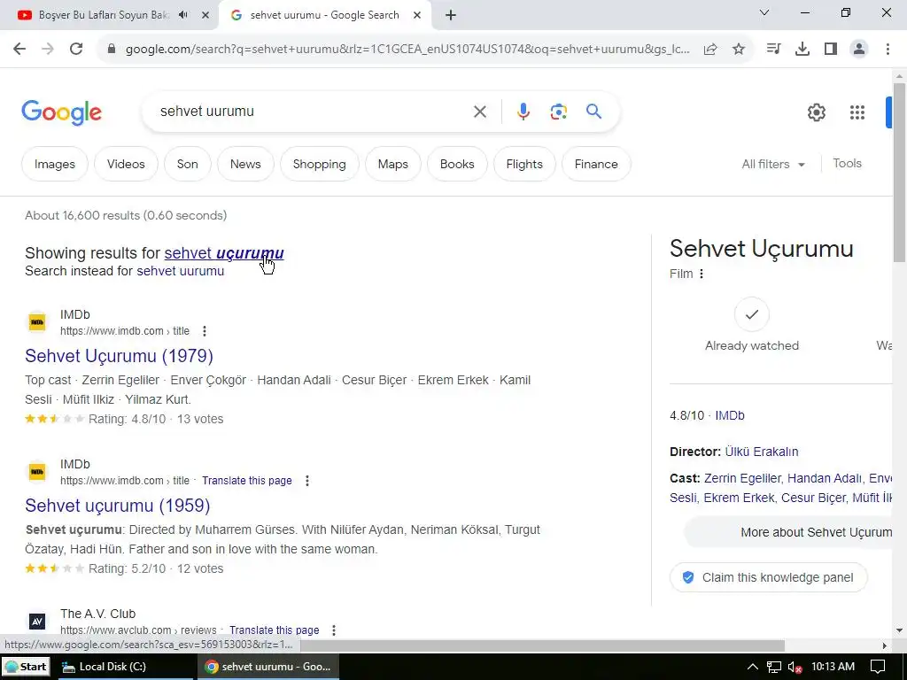Viewport: 907px width, 680px height.
Task: Open the taskbar volume icon
Action: pyautogui.click(x=795, y=668)
